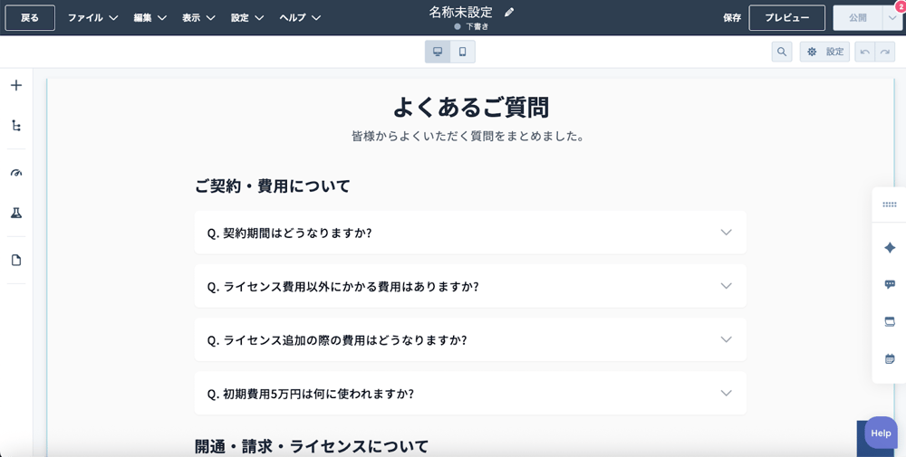Click the dotted grid icon on the right panel
906x457 pixels.
[x=890, y=205]
